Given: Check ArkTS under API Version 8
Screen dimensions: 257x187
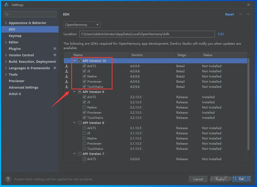Looking at the screenshot, I should click(x=84, y=128).
